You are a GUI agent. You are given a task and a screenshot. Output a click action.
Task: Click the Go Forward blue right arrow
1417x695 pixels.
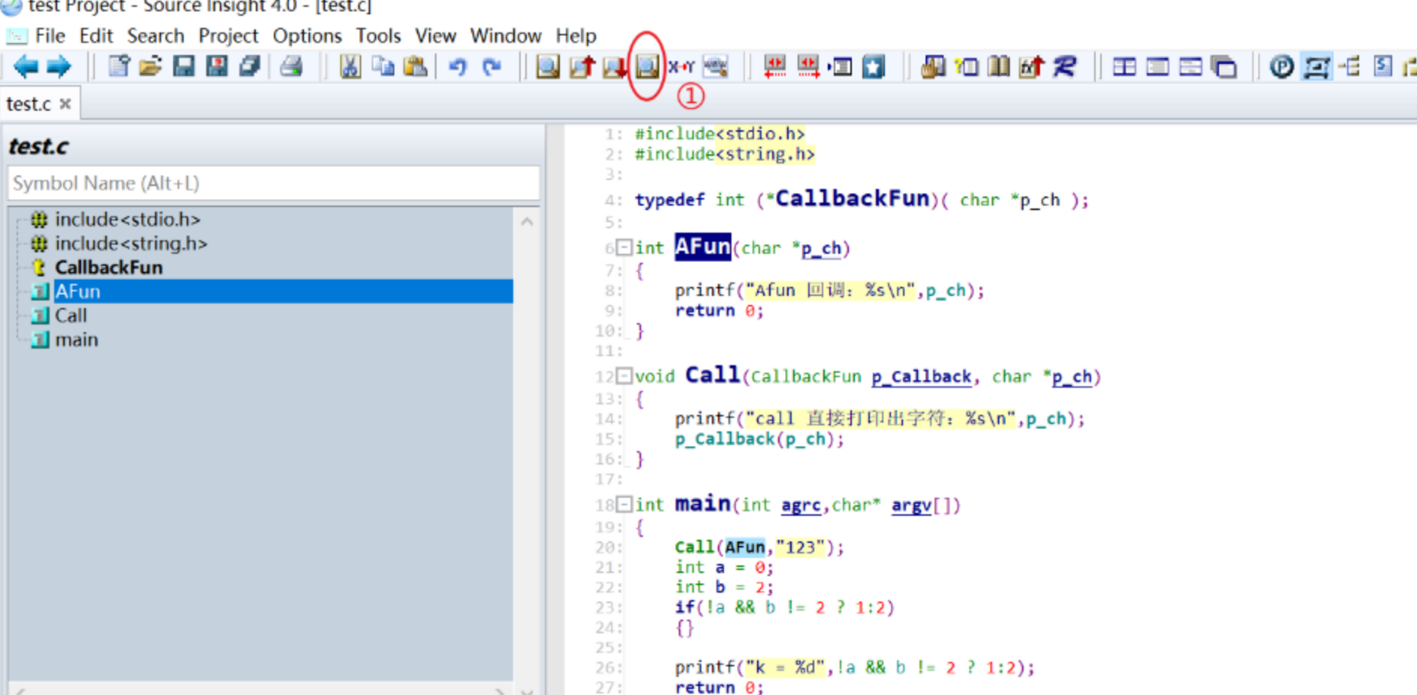[59, 67]
